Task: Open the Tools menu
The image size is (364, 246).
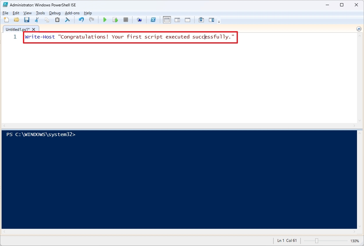Action: coord(40,13)
